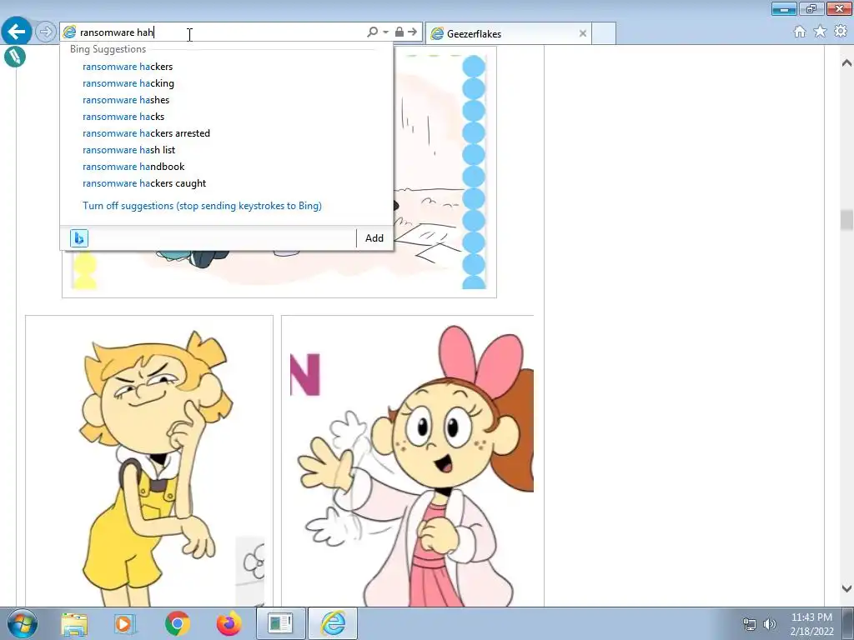Minimize the Internet Explorer window

click(784, 9)
